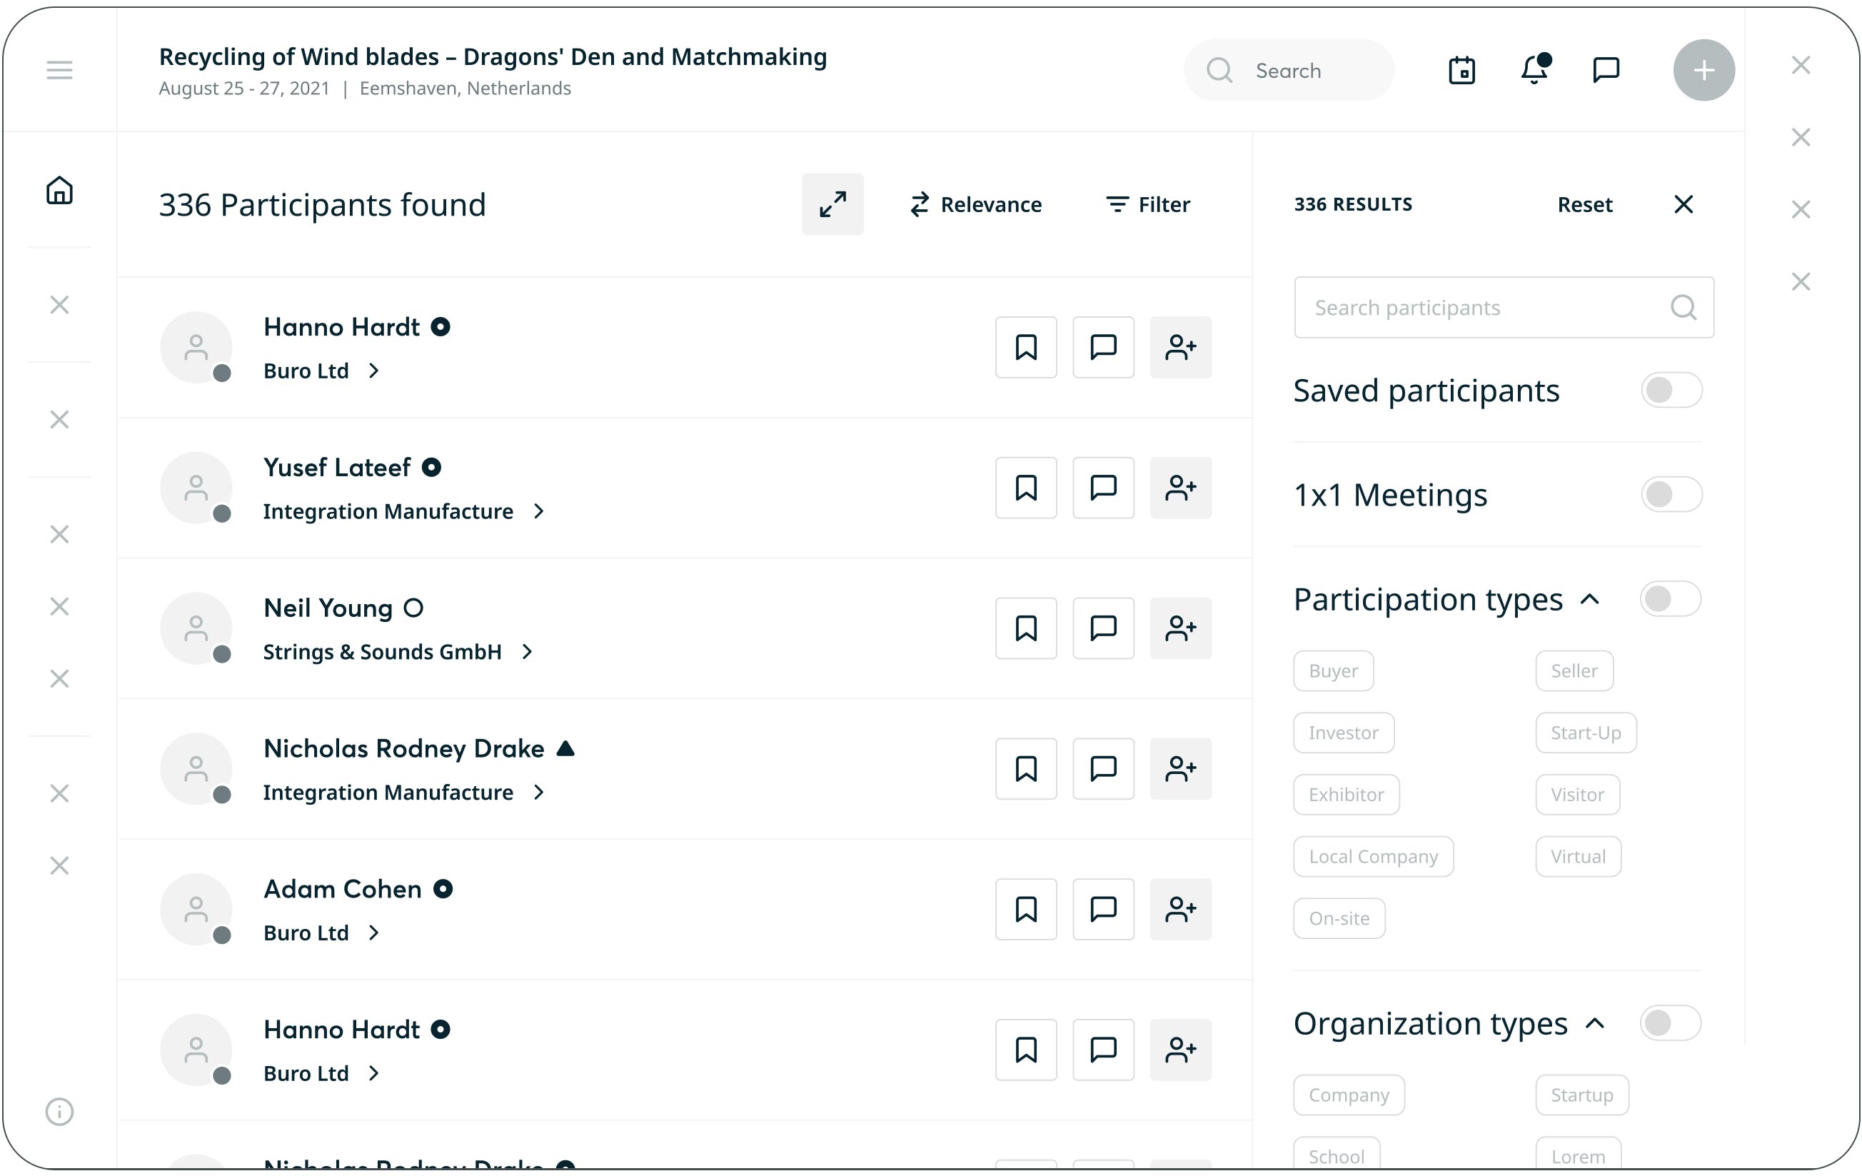Open notifications bell
The width and height of the screenshot is (1862, 1176).
click(1534, 69)
